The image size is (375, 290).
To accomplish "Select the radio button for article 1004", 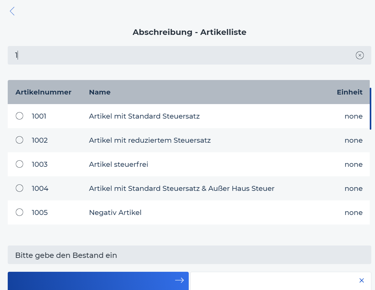I will (19, 188).
